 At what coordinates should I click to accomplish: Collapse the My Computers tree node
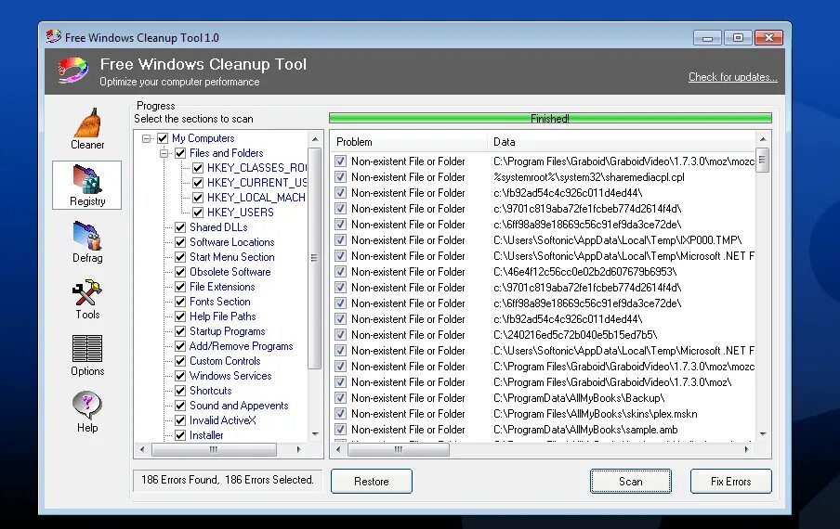coord(146,138)
